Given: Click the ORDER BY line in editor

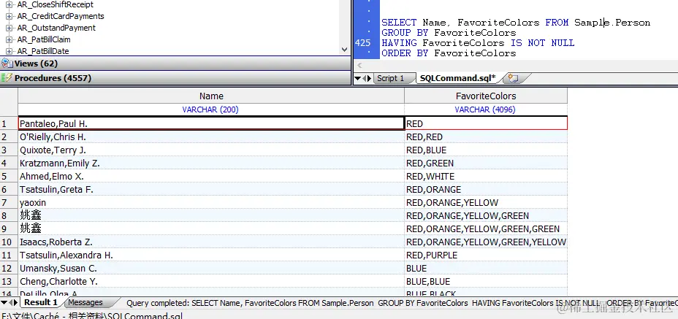Looking at the screenshot, I should click(449, 53).
